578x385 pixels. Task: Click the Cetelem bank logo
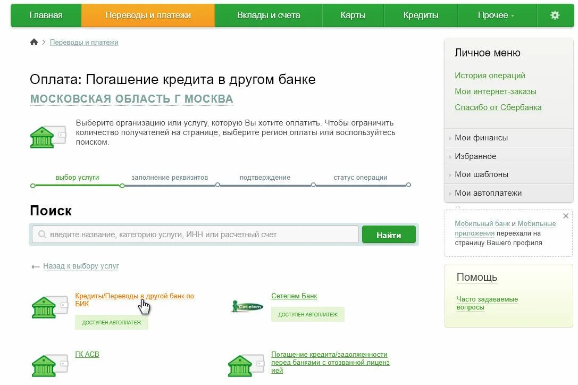tap(247, 306)
